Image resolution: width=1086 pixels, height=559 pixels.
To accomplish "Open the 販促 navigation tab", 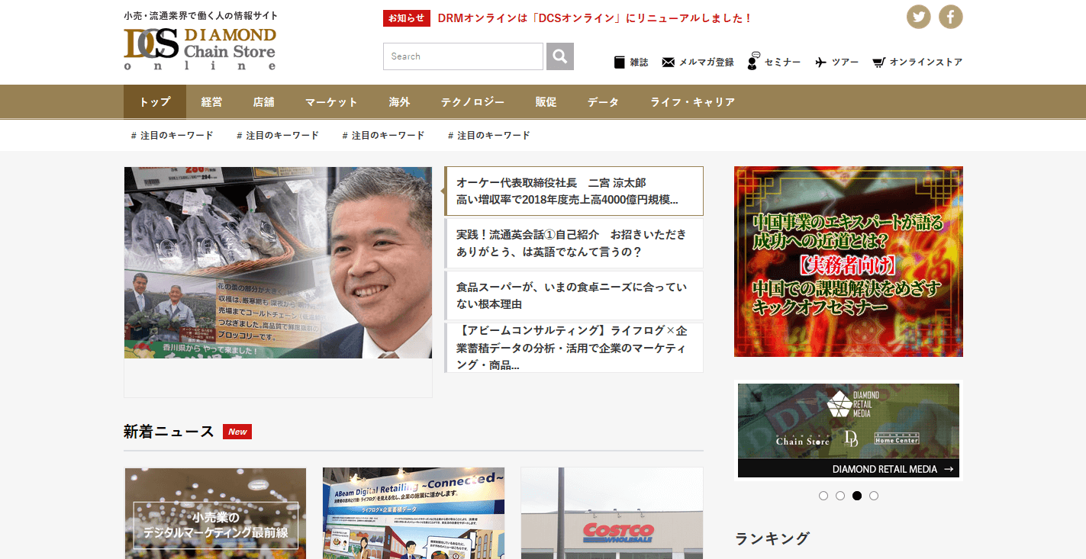I will tap(546, 102).
